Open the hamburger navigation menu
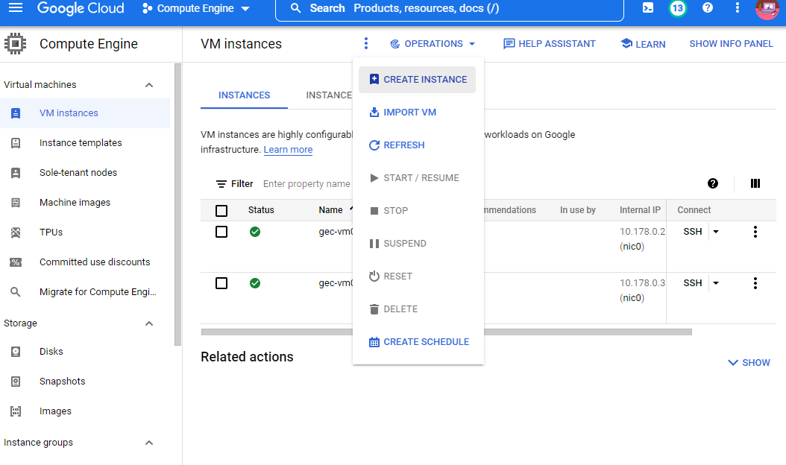This screenshot has height=465, width=786. [x=16, y=7]
